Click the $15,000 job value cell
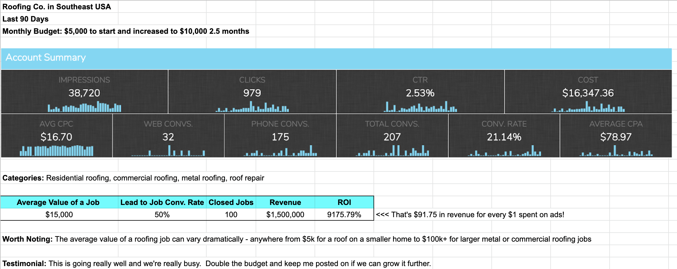The width and height of the screenshot is (677, 269). [x=59, y=215]
